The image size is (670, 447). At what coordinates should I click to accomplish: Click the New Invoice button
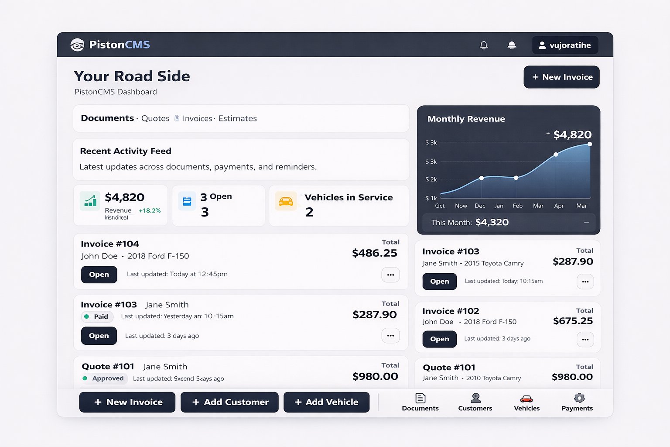click(561, 77)
